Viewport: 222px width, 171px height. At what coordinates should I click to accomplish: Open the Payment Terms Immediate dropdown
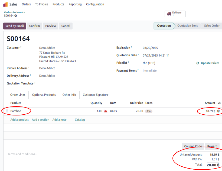(x=162, y=71)
